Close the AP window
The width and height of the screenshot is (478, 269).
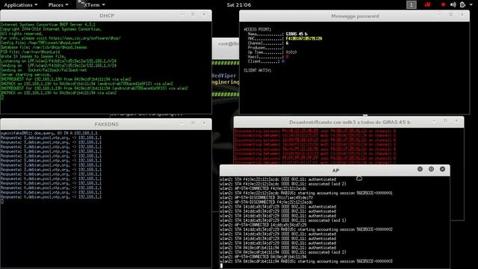[x=442, y=169]
